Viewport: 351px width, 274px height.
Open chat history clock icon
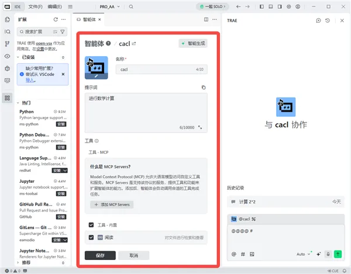point(328,20)
